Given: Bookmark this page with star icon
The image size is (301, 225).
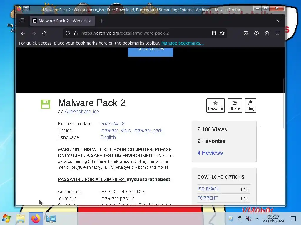Looking at the screenshot, I should pyautogui.click(x=222, y=33).
